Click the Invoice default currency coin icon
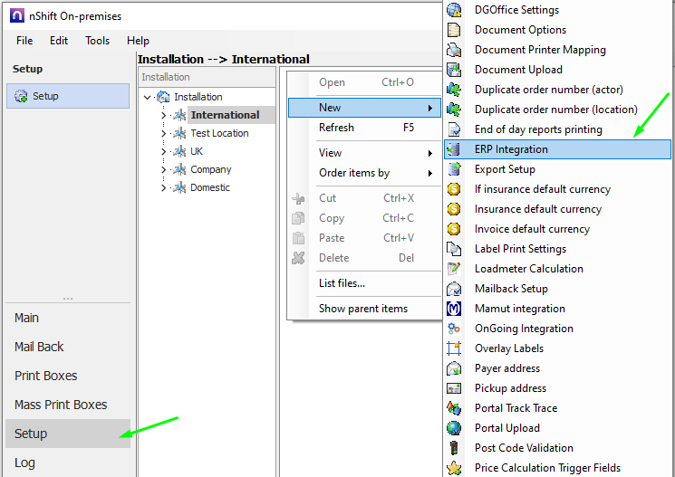675x477 pixels. coord(454,229)
